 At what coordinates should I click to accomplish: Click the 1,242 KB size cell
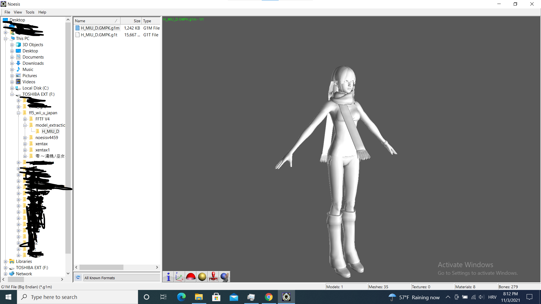(x=132, y=28)
